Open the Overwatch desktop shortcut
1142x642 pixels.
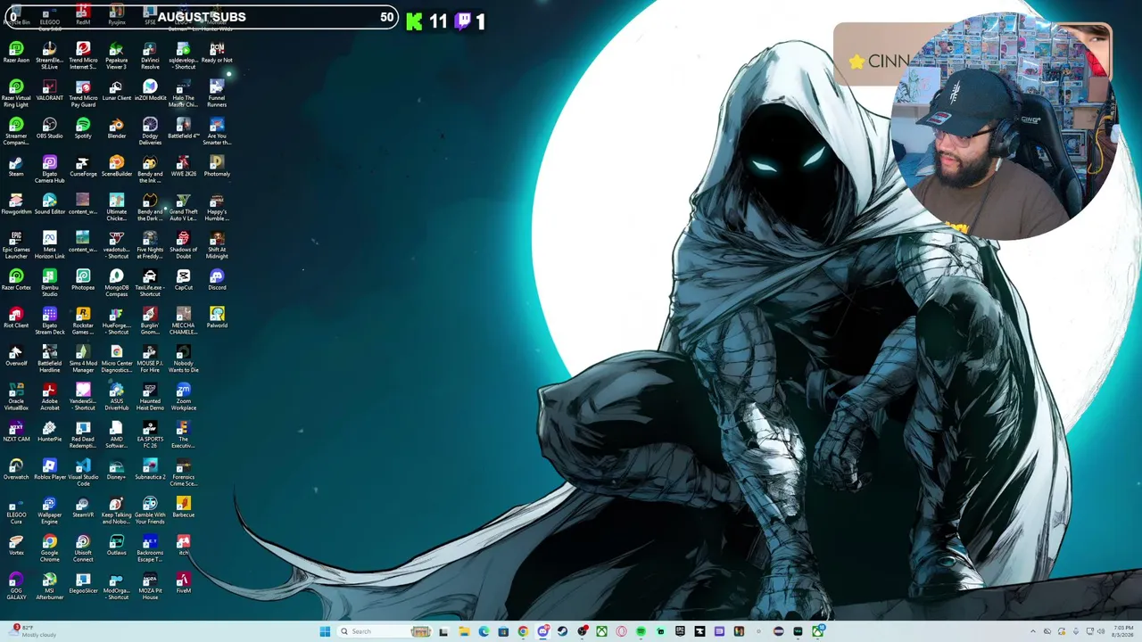point(16,470)
